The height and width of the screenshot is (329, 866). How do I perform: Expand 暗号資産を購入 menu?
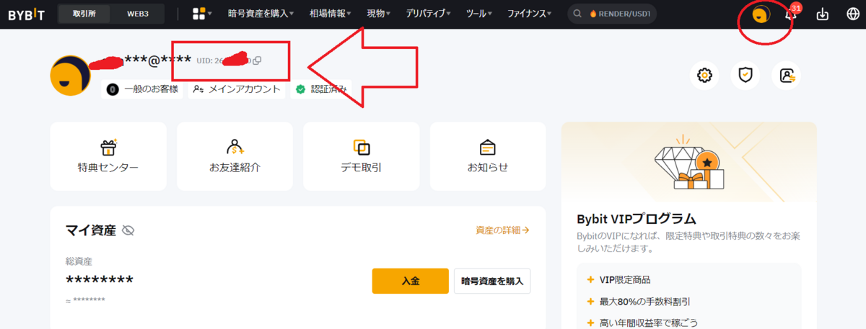[261, 14]
